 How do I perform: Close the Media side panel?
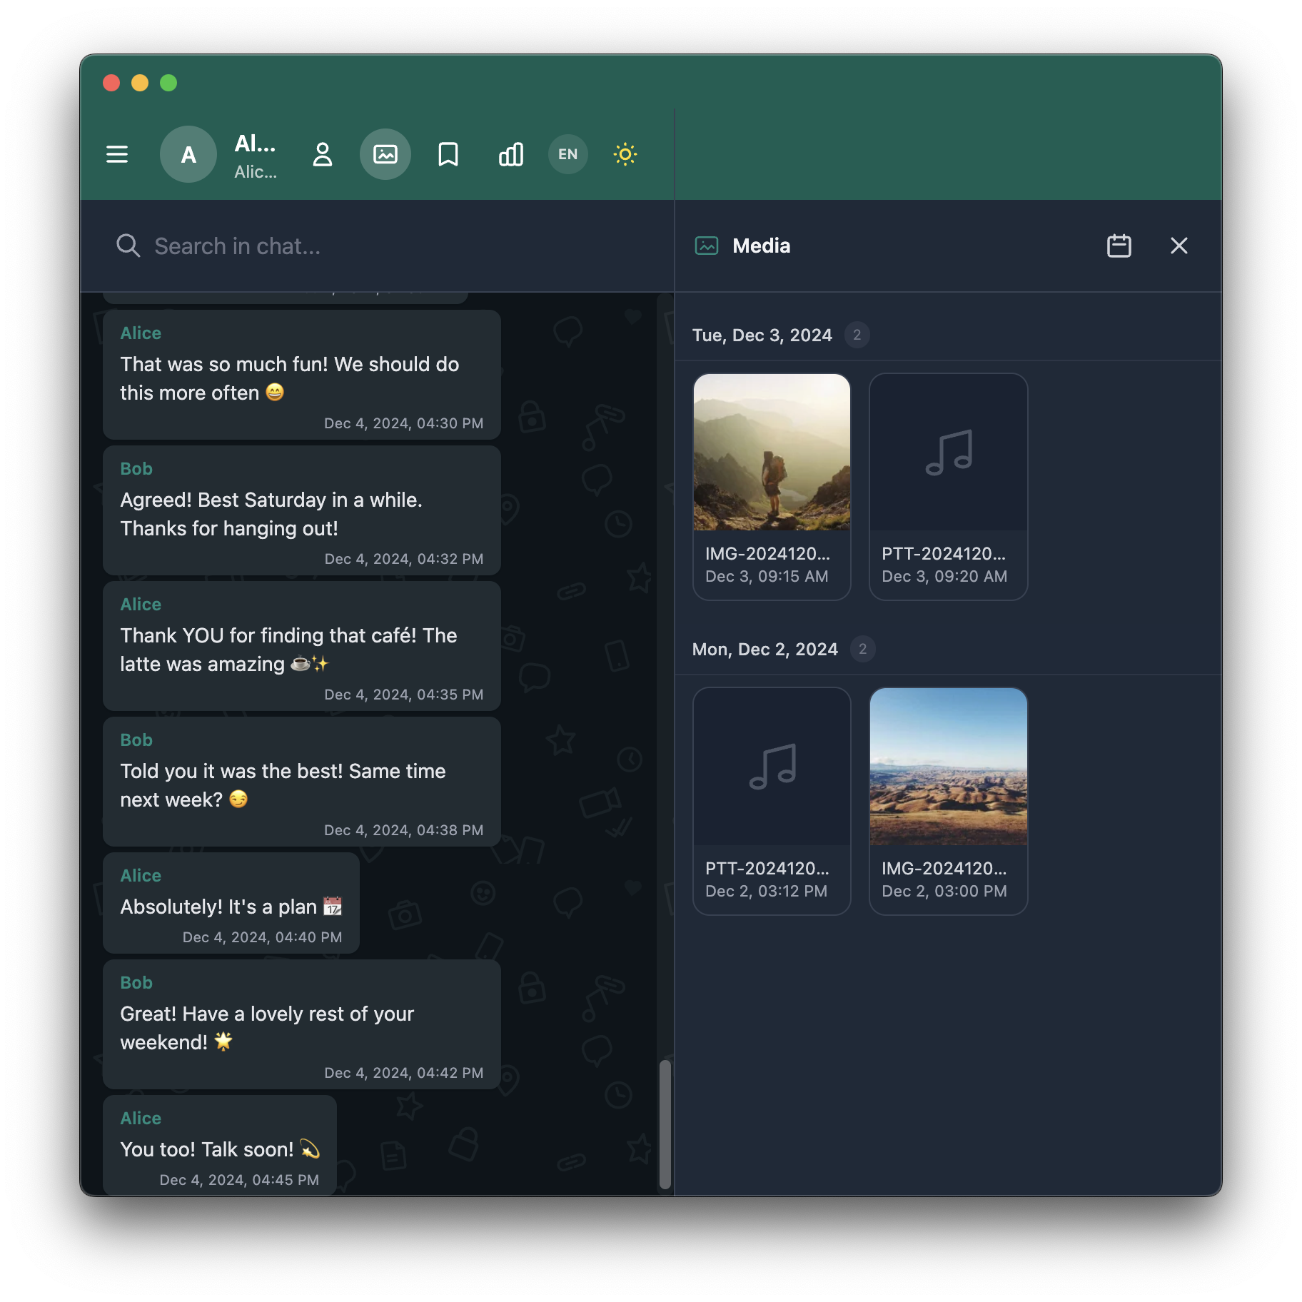point(1179,246)
